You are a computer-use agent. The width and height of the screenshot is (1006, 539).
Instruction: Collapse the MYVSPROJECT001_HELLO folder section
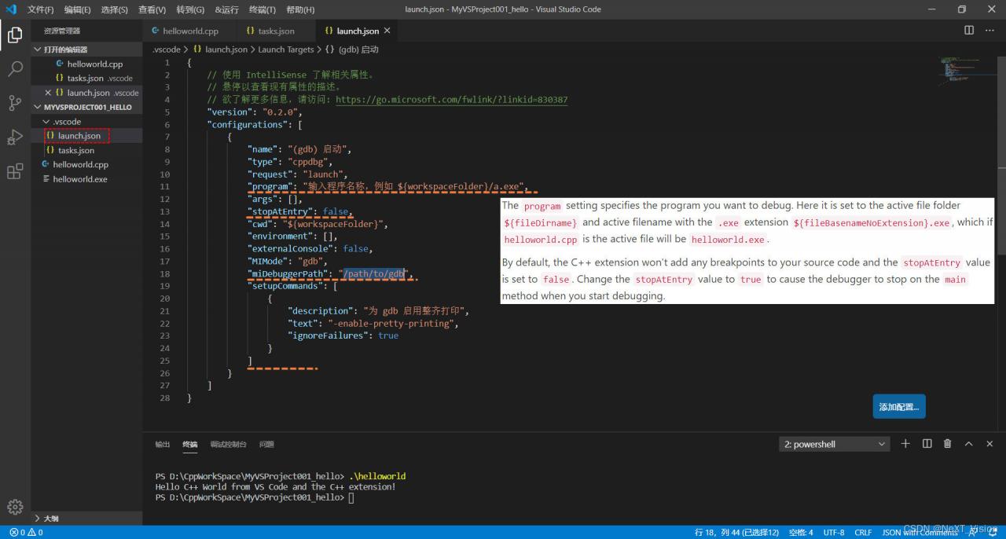[x=87, y=107]
